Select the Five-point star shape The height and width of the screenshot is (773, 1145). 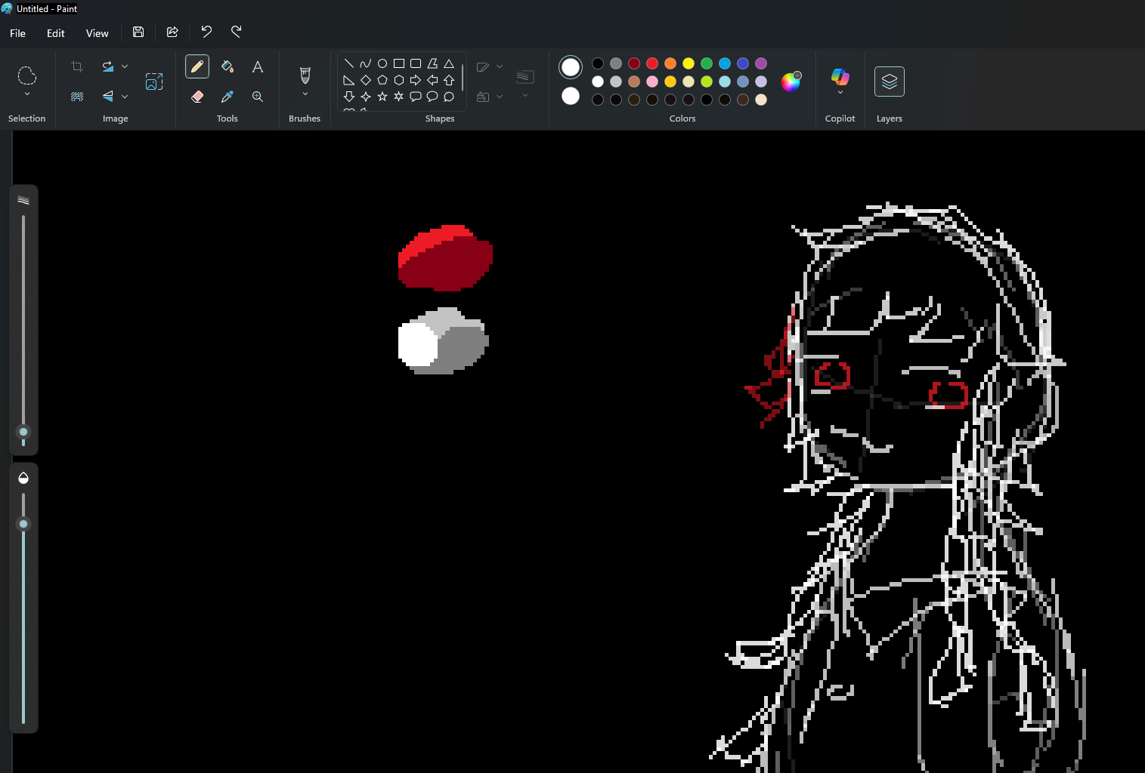382,97
